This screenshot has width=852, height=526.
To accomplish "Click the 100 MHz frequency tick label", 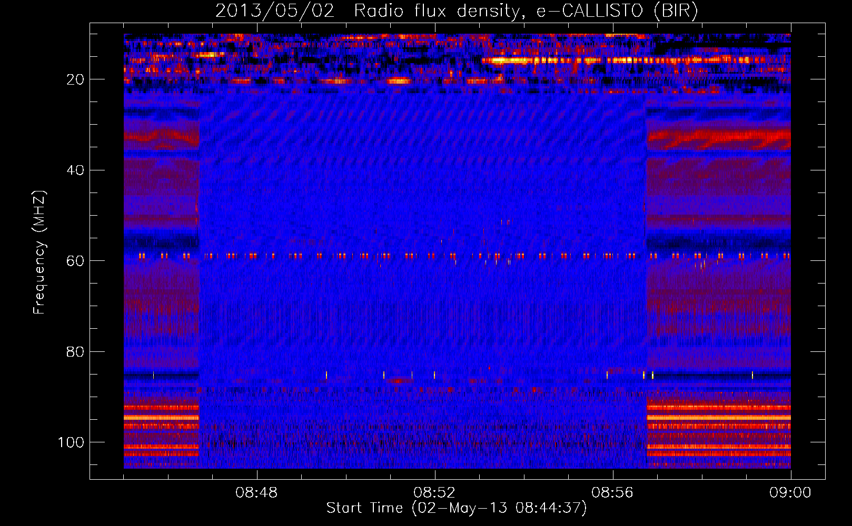I will (x=71, y=442).
